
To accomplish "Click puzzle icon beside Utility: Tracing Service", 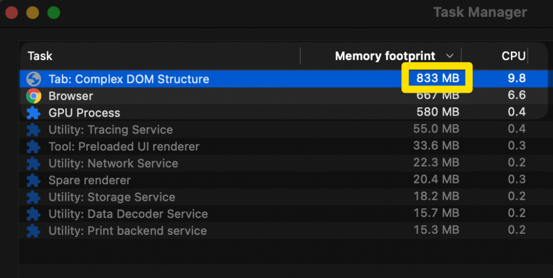I will (x=33, y=130).
